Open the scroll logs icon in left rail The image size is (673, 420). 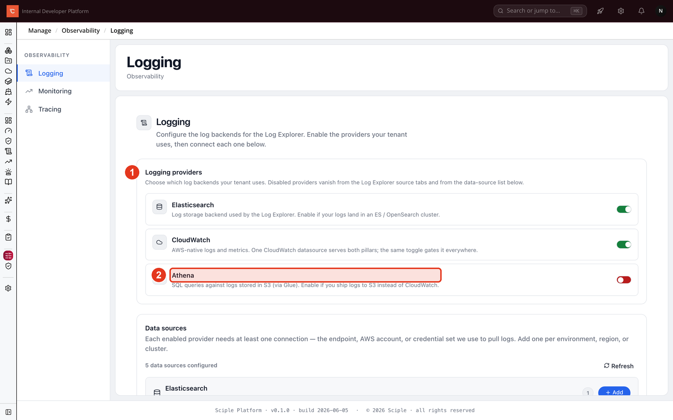coord(8,151)
